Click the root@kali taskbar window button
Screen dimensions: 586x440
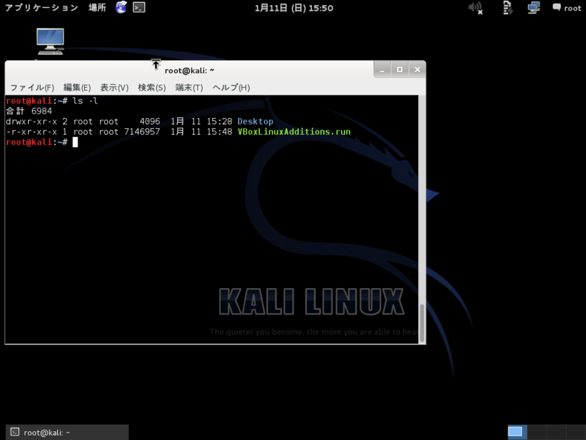[x=67, y=432]
